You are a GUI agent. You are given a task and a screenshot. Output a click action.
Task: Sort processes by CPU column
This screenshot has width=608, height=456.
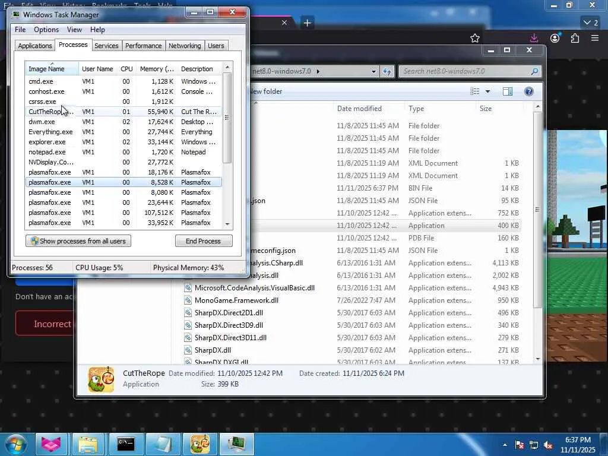[x=127, y=69]
